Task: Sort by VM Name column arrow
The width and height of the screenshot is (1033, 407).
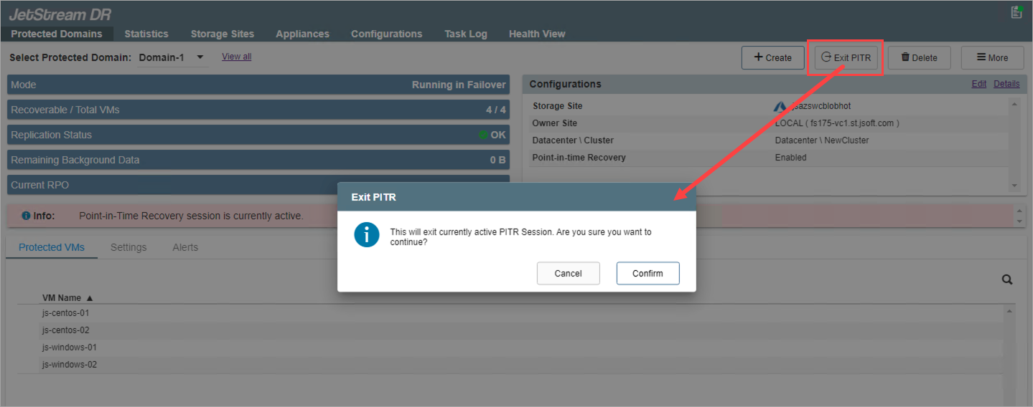Action: 90,298
